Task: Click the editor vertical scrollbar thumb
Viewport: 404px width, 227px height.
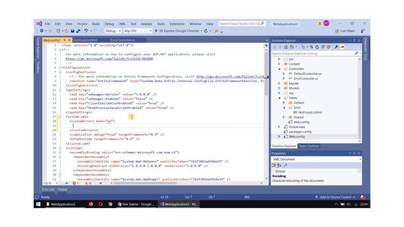Action: [266, 74]
